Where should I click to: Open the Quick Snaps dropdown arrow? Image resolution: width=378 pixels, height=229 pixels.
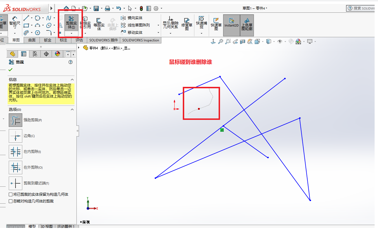(x=201, y=33)
